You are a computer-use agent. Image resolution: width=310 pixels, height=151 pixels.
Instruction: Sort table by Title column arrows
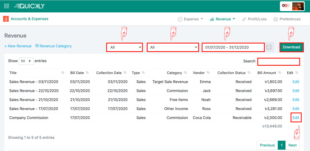[63, 73]
